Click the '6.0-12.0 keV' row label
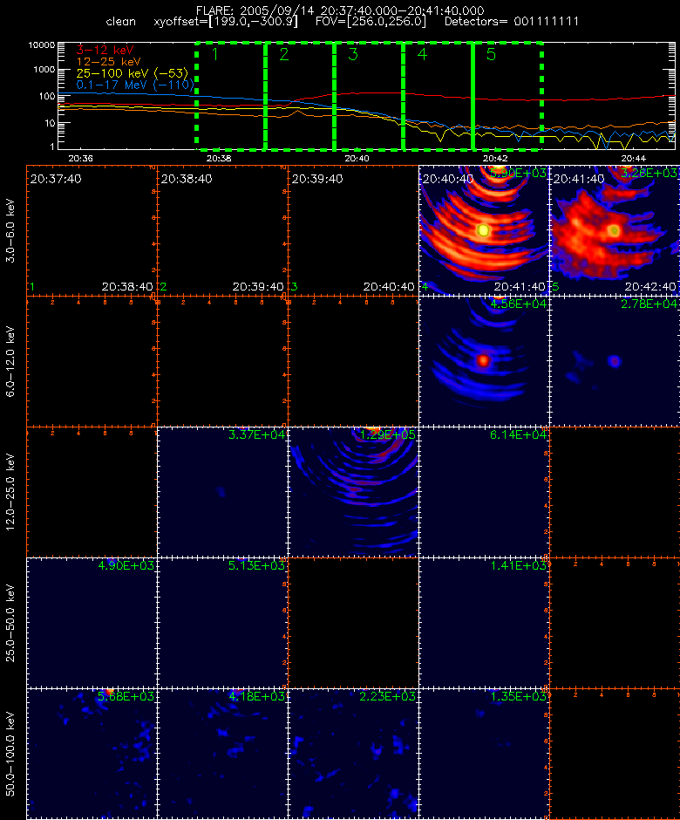Image resolution: width=680 pixels, height=820 pixels. pos(10,362)
